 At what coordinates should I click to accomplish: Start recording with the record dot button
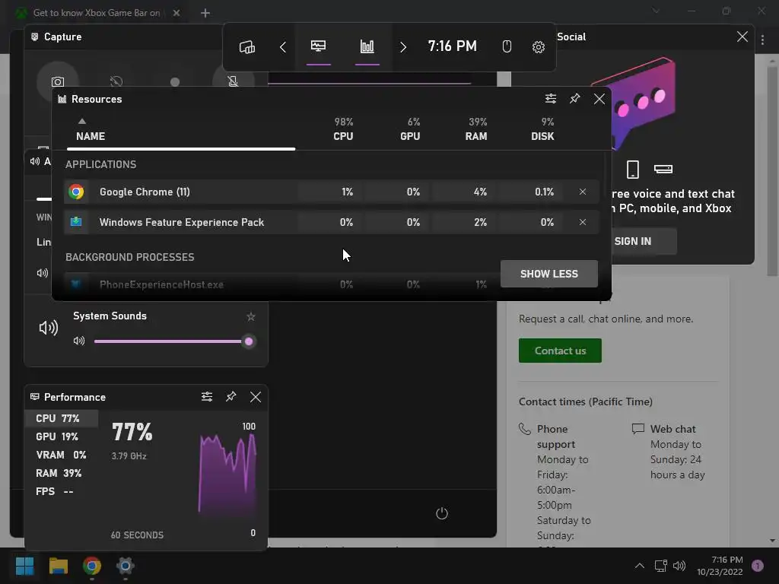pos(175,82)
